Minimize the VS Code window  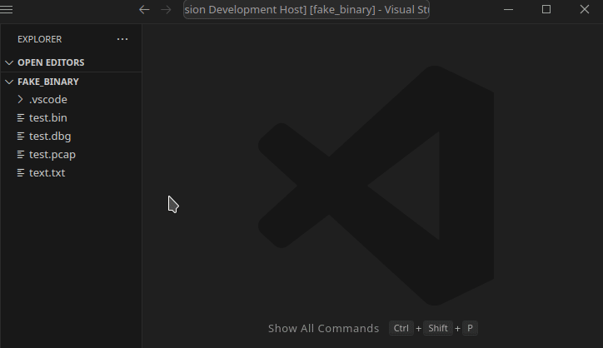[x=508, y=10]
